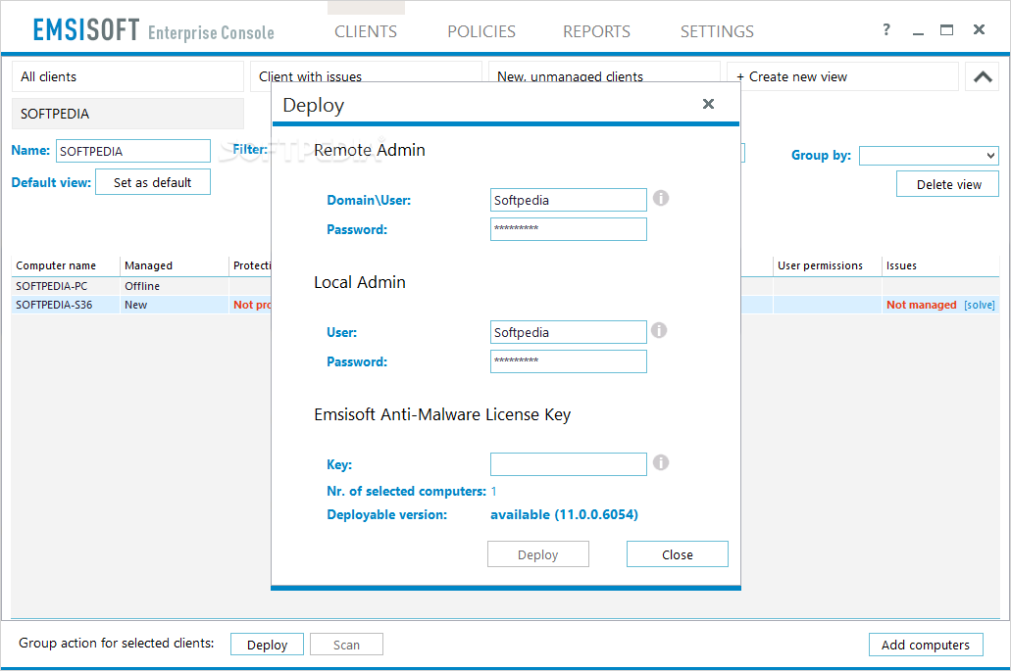Click Local Admin User input field
The height and width of the screenshot is (671, 1011).
(568, 332)
